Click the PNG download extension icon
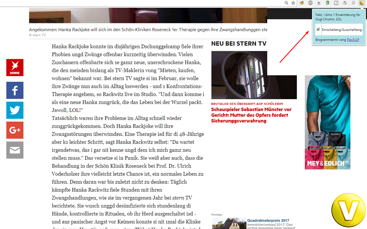This screenshot has height=229, width=367. [353, 3]
